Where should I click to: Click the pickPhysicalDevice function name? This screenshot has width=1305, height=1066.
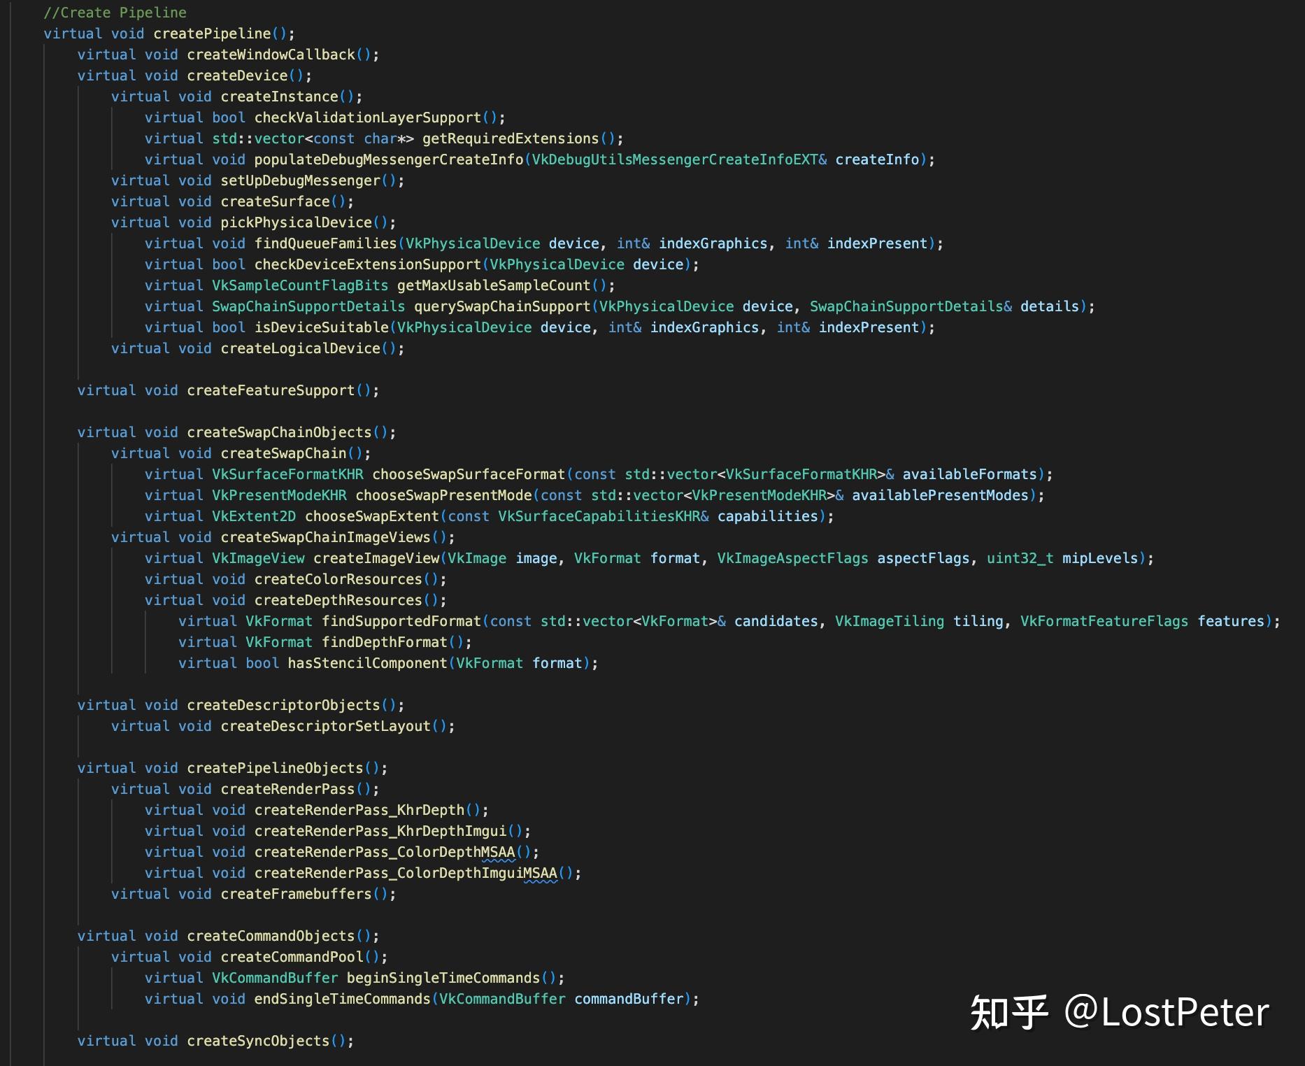[297, 222]
